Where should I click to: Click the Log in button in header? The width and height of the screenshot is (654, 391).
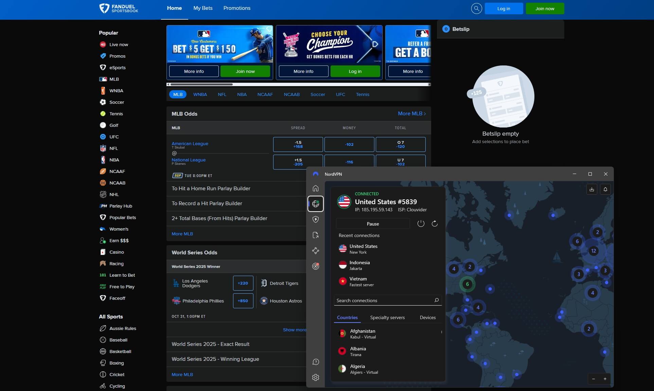coord(503,8)
